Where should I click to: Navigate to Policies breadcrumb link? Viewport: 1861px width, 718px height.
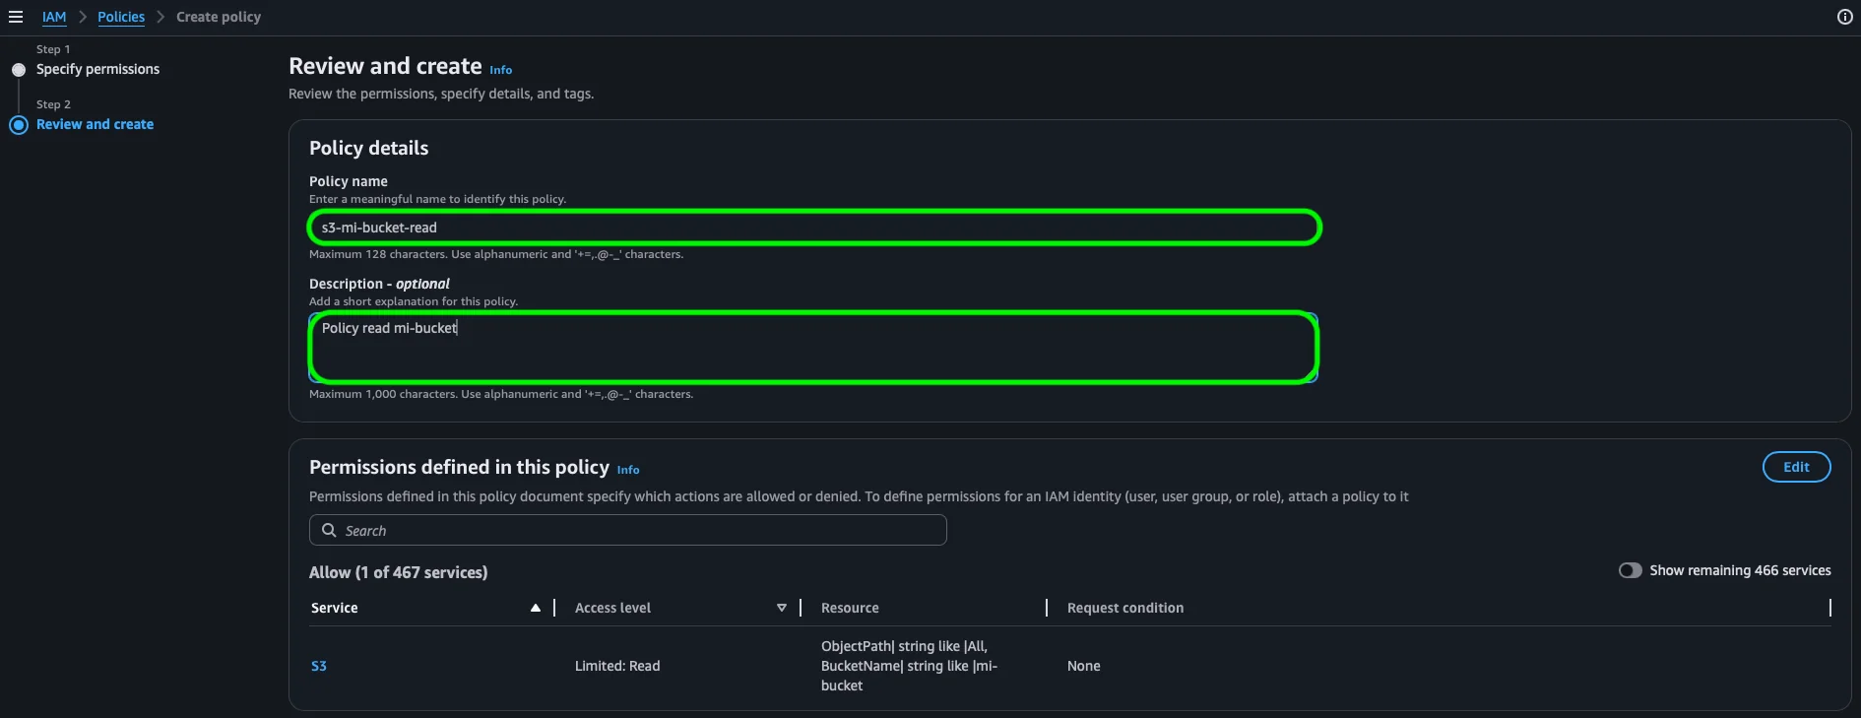tap(121, 17)
